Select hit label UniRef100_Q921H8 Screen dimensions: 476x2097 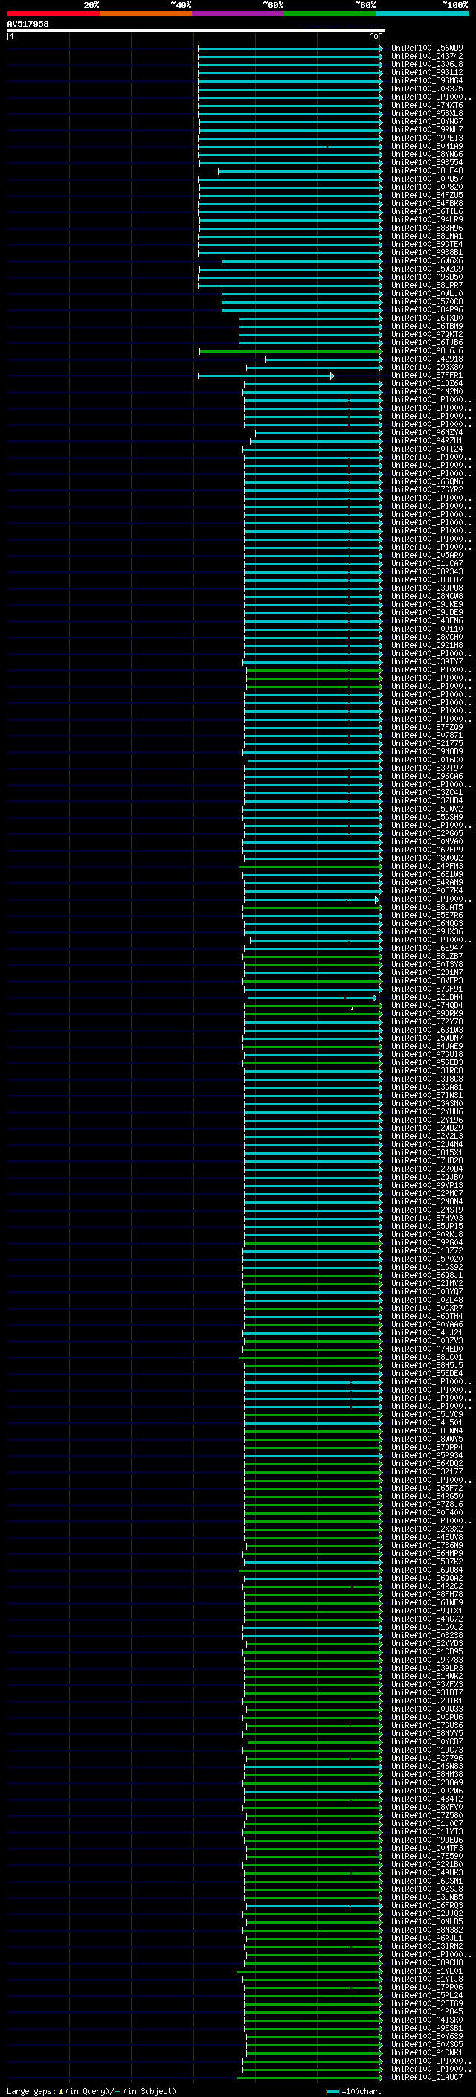coord(427,645)
